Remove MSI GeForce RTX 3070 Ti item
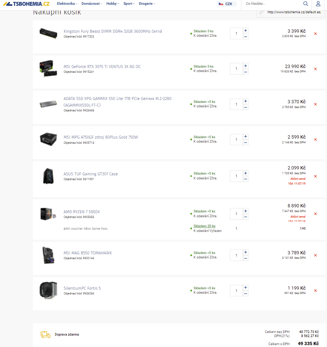The height and width of the screenshot is (347, 327). pyautogui.click(x=315, y=69)
